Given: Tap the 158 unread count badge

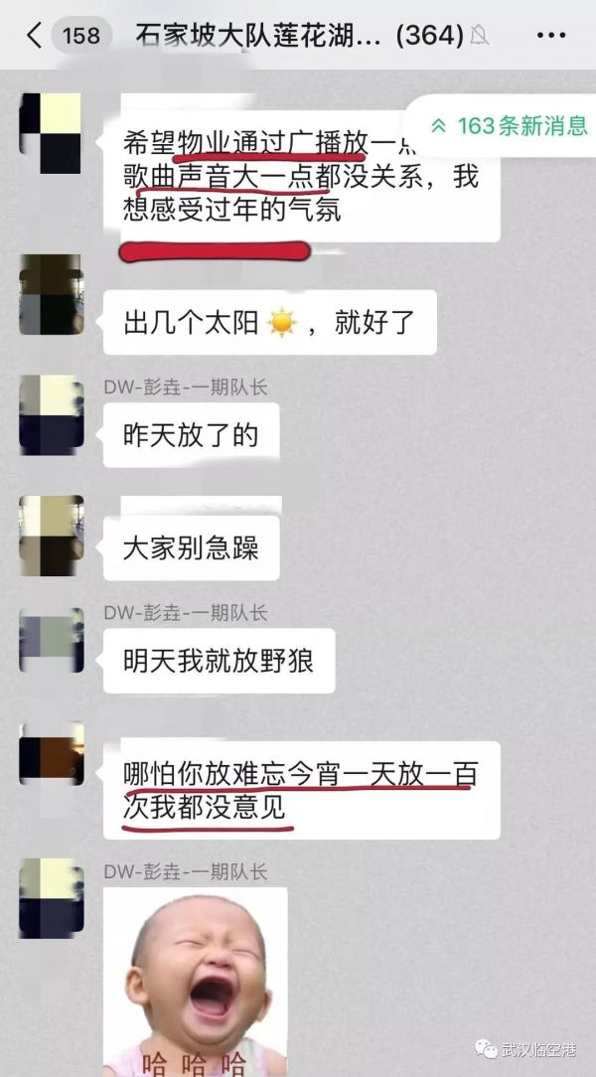Looking at the screenshot, I should [81, 35].
